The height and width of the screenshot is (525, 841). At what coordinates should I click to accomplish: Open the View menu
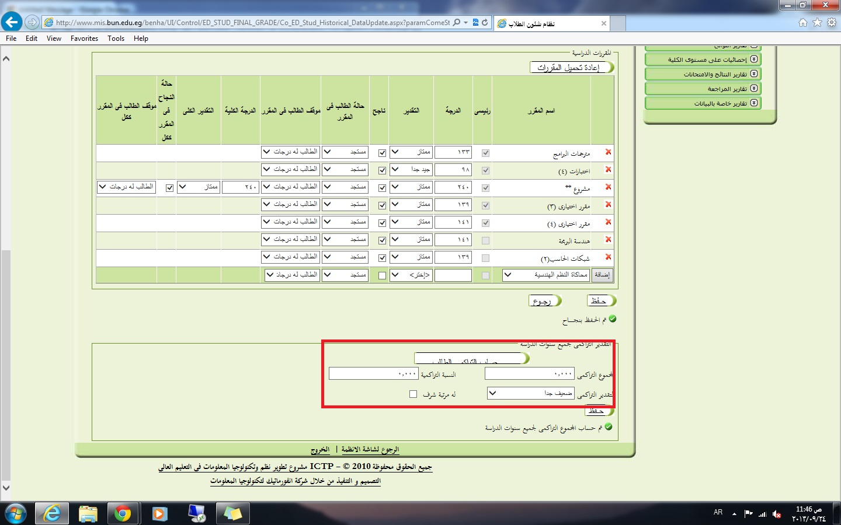pos(54,38)
